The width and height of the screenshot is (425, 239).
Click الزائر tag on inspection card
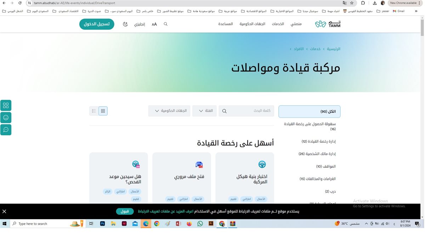click(x=107, y=192)
